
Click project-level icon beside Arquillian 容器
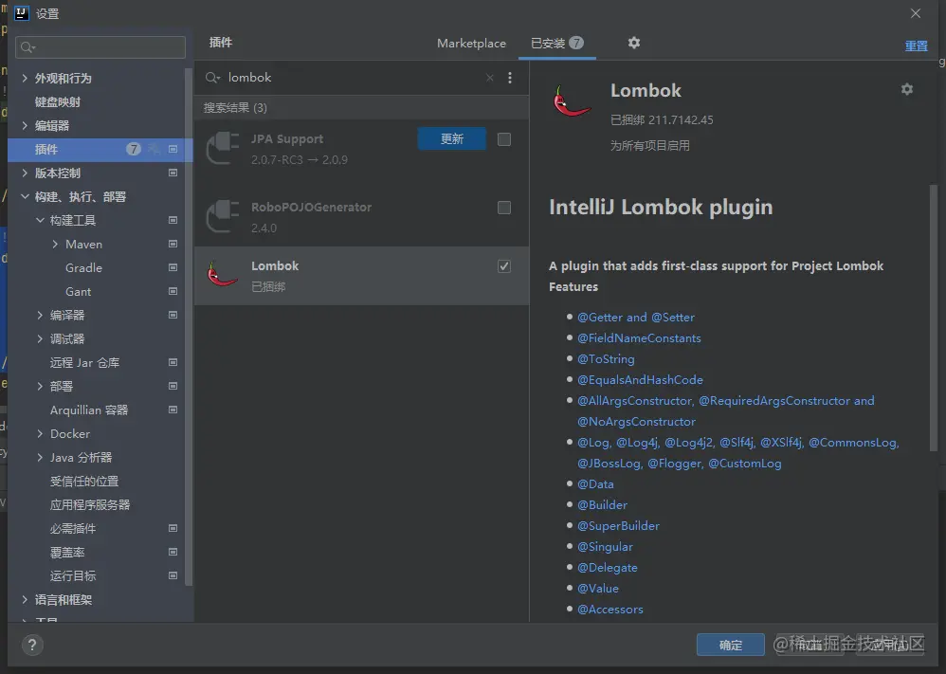(173, 410)
